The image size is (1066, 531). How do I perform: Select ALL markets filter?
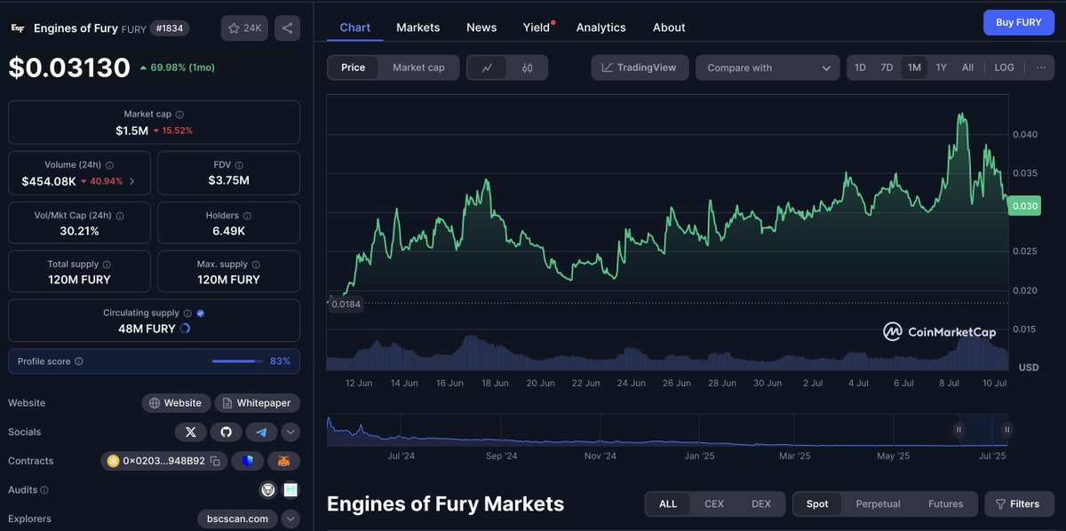[668, 504]
